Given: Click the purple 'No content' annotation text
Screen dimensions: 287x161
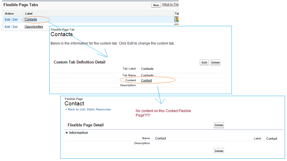Looking at the screenshot, I should pos(163,113).
